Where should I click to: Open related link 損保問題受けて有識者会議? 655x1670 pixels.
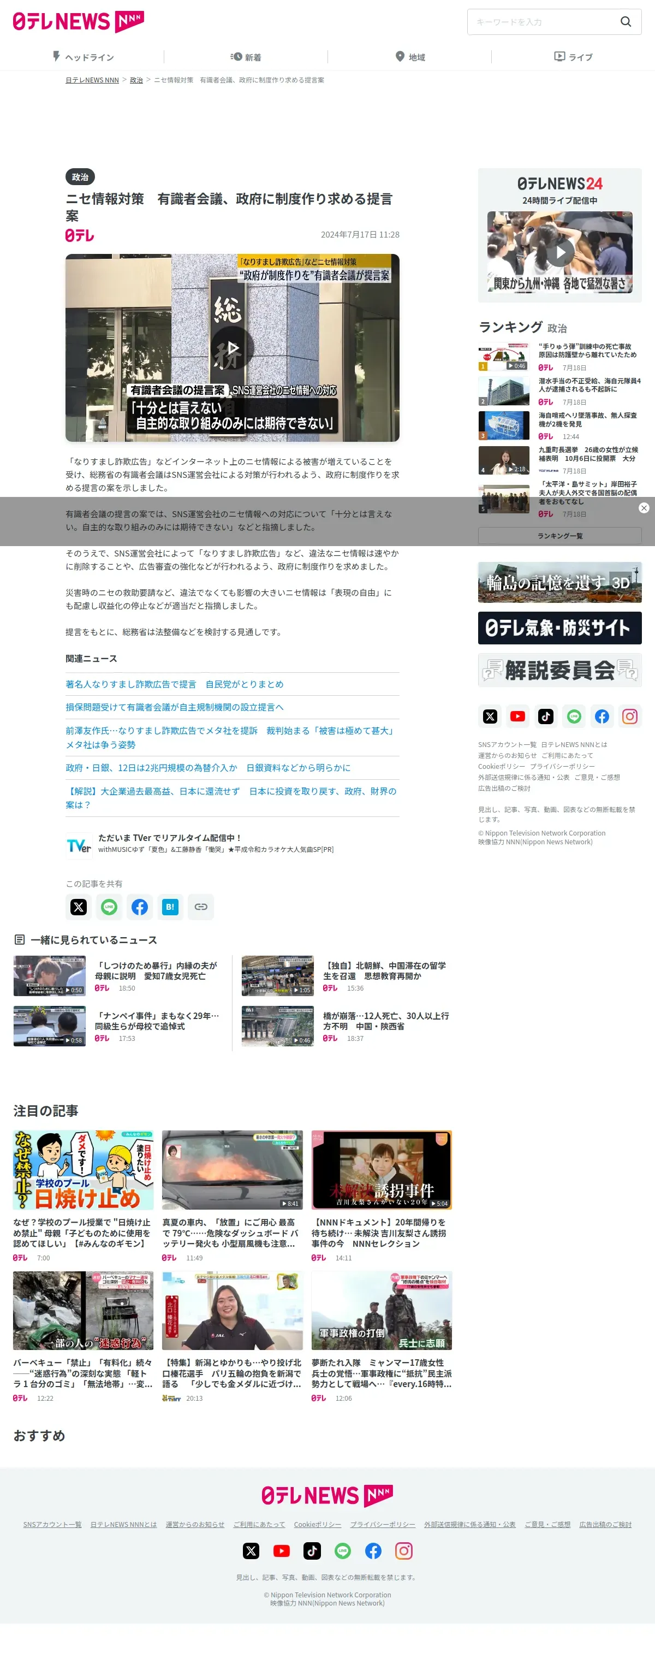pyautogui.click(x=174, y=707)
